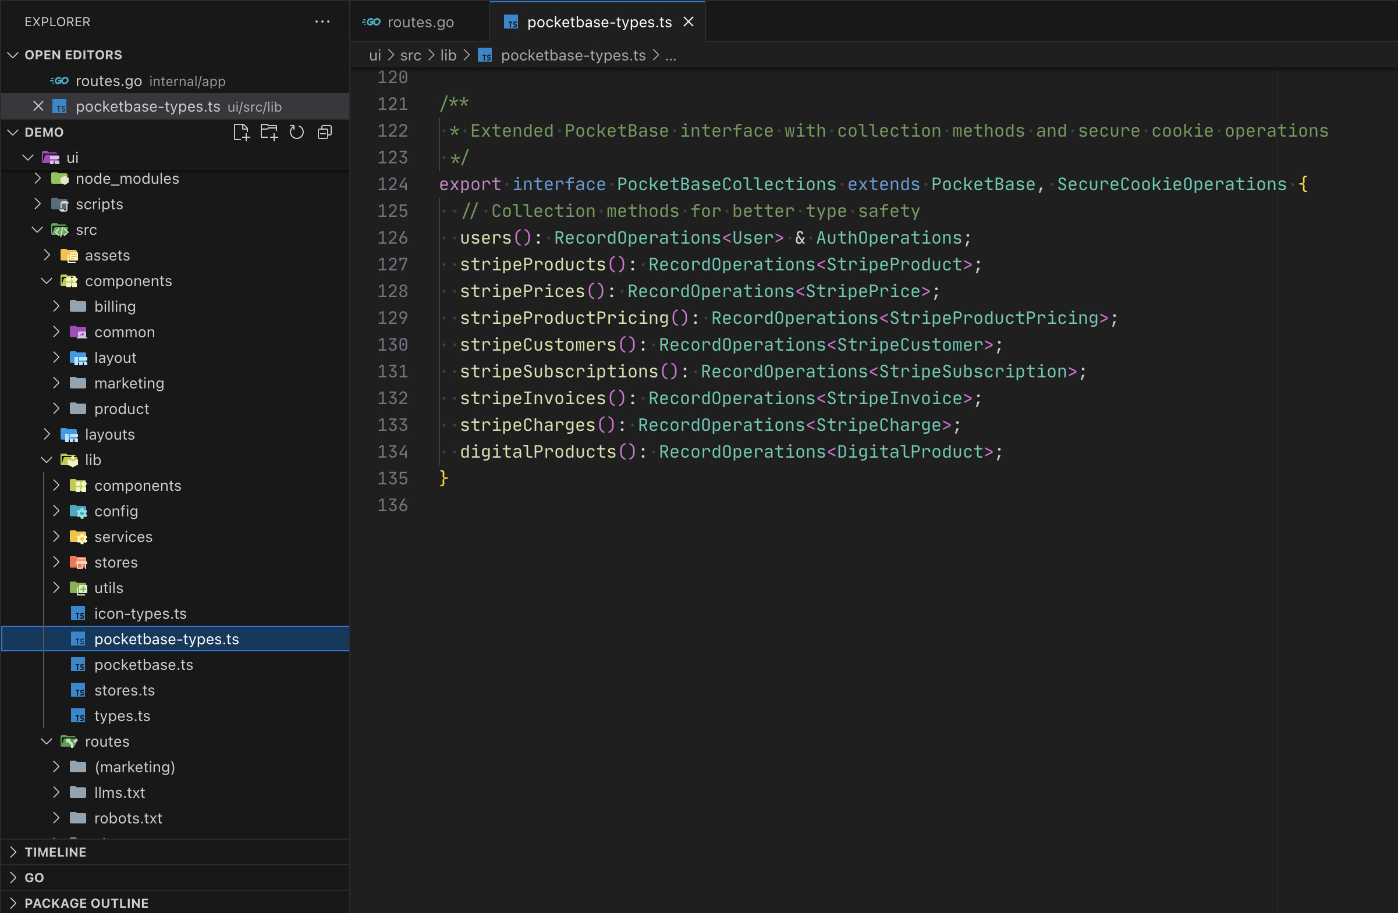Screen dimensions: 1398x913
Task: Click the EXPLORER panel title
Action: [58, 22]
